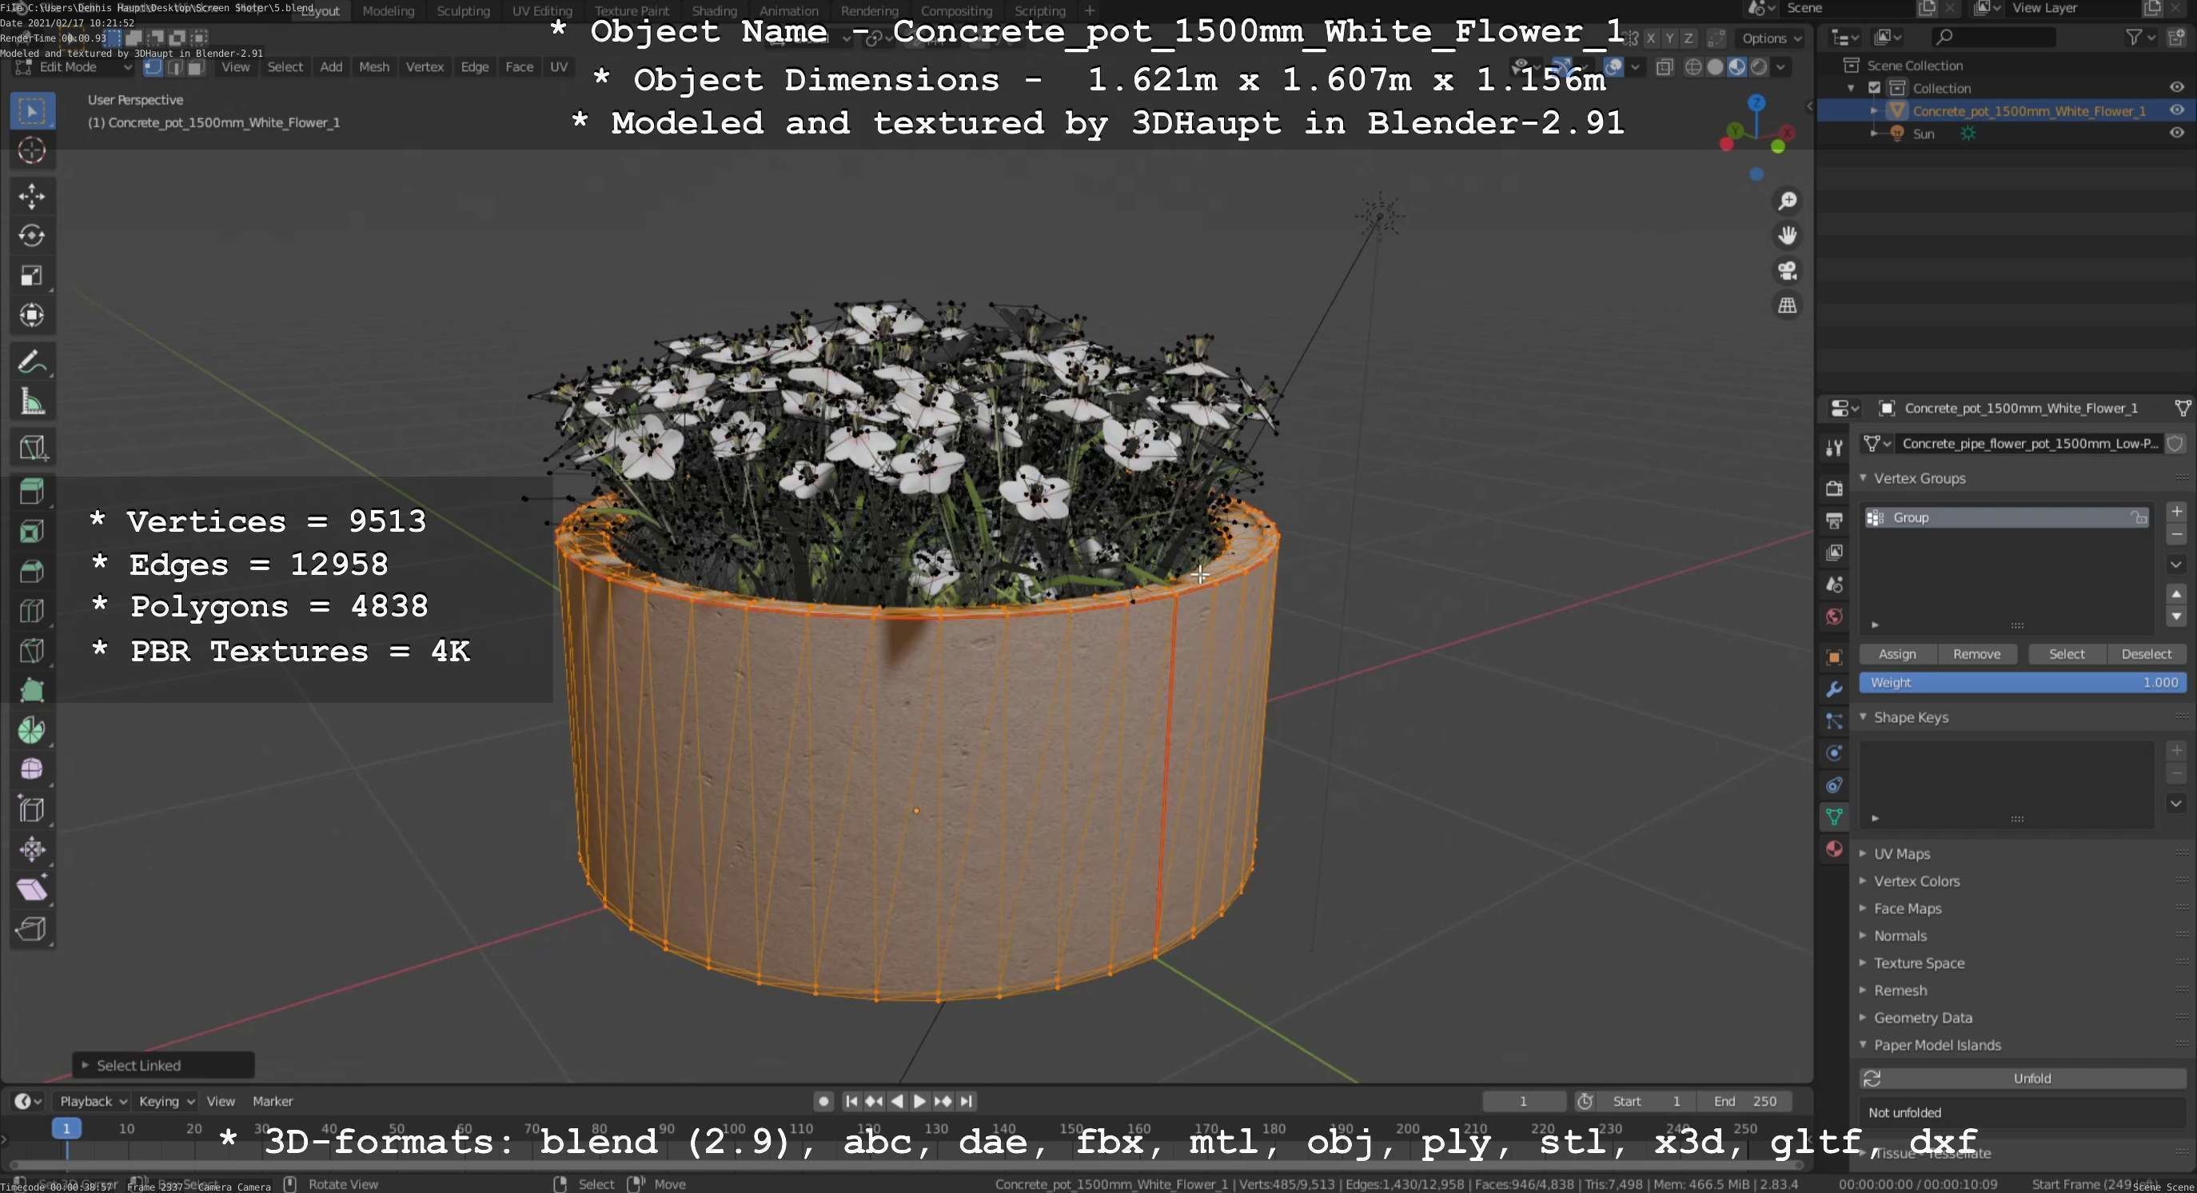Select the Shear tool
Image resolution: width=2197 pixels, height=1193 pixels.
[x=33, y=889]
